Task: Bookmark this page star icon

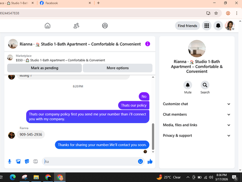Action: [x=216, y=13]
